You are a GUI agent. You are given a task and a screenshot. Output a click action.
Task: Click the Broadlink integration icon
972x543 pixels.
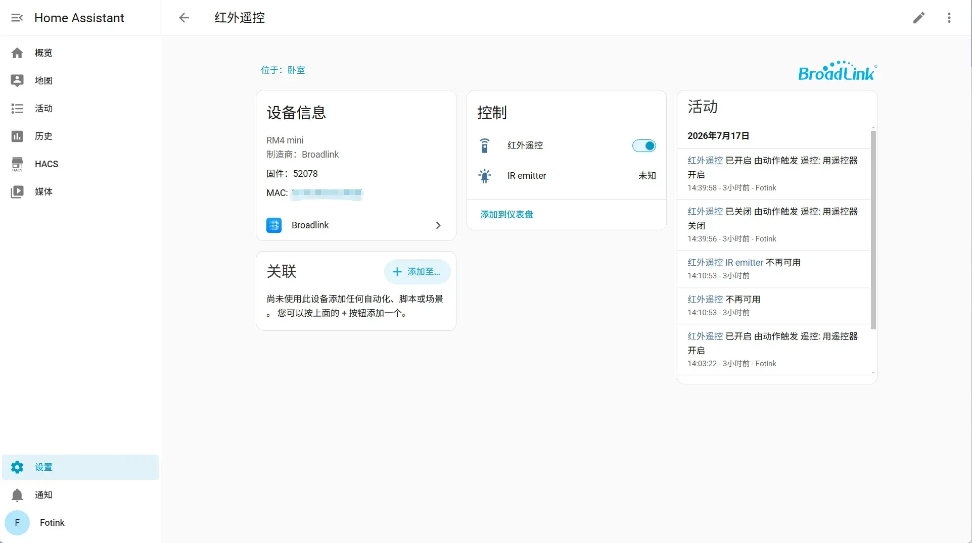point(274,225)
